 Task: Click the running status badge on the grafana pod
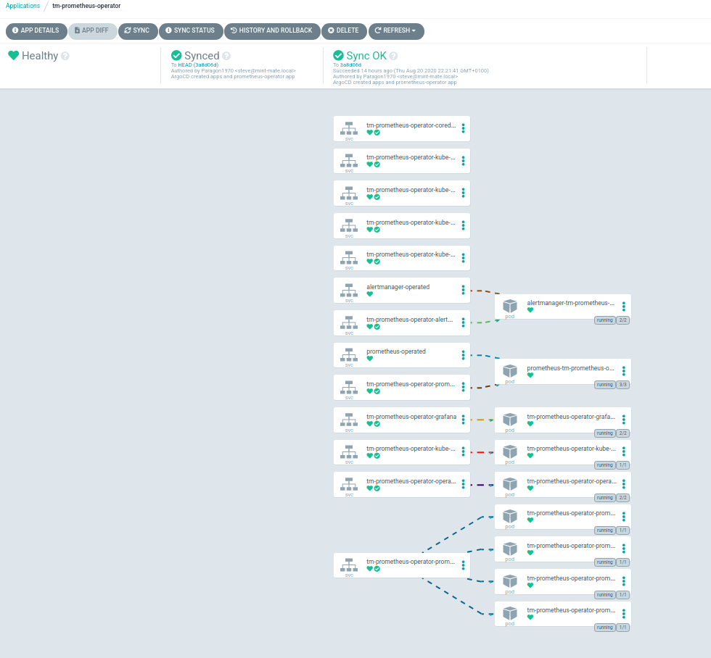pyautogui.click(x=605, y=433)
